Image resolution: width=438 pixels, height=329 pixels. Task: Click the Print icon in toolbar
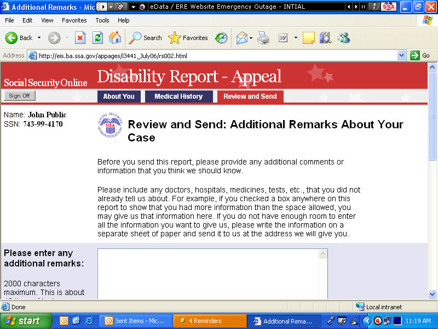point(263,38)
